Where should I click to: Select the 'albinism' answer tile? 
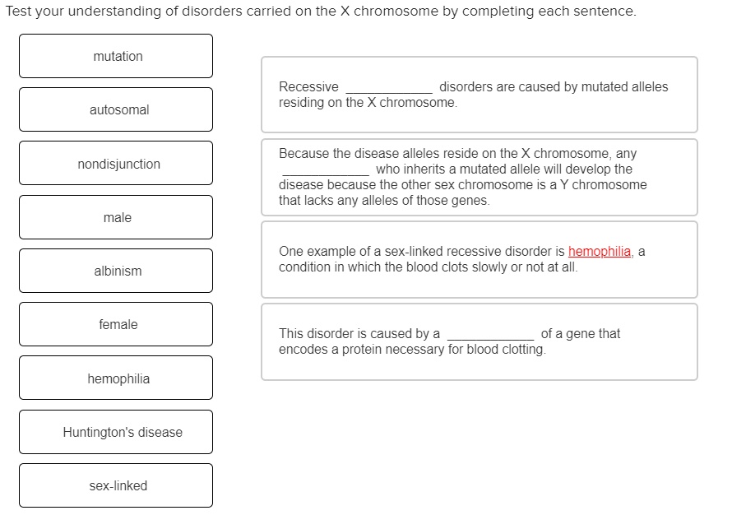click(115, 271)
